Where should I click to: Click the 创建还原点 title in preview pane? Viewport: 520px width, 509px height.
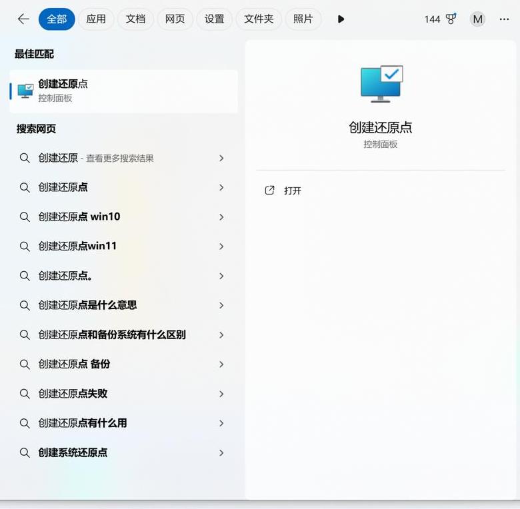[381, 127]
